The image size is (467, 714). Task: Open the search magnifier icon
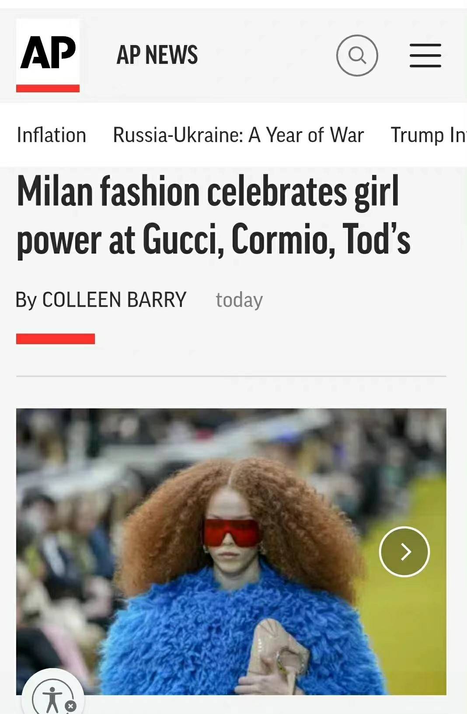tap(357, 56)
